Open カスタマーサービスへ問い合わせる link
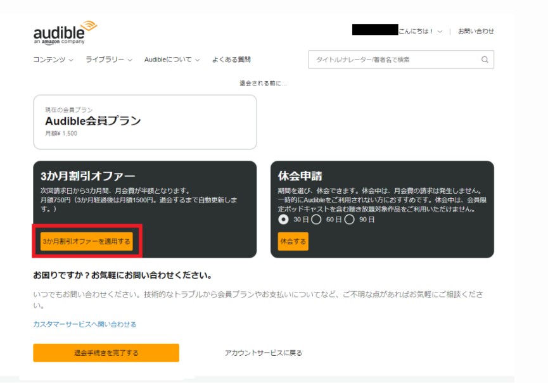Viewport: 548px width, 383px height. click(x=84, y=324)
